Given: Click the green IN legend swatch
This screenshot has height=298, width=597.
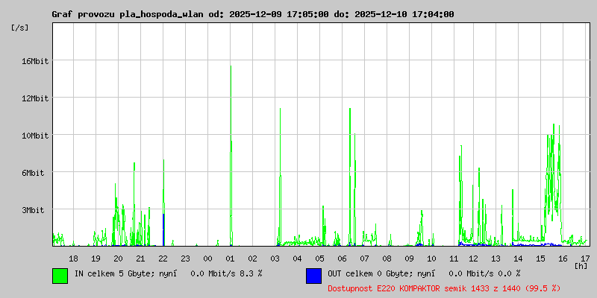Looking at the screenshot, I should click(x=60, y=276).
